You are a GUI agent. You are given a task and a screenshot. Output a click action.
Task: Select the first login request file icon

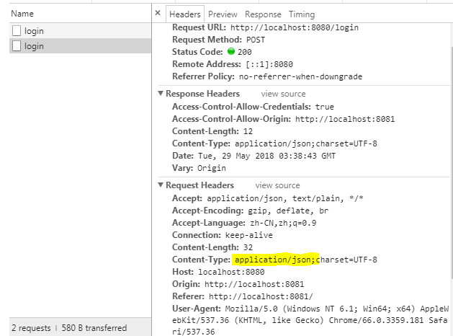pyautogui.click(x=17, y=31)
